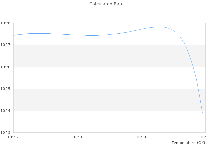Click the "Calculated Rate" chart title
212x159 pixels.
pos(106,4)
